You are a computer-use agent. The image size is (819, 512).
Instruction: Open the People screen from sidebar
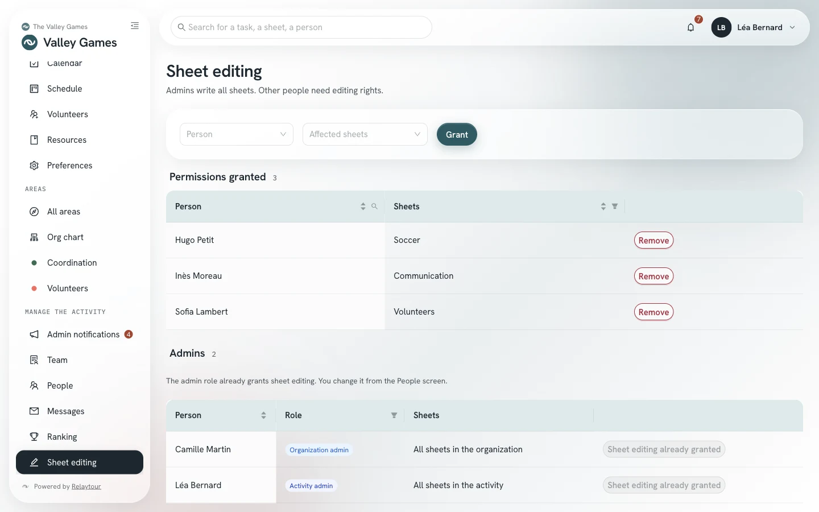pyautogui.click(x=80, y=386)
